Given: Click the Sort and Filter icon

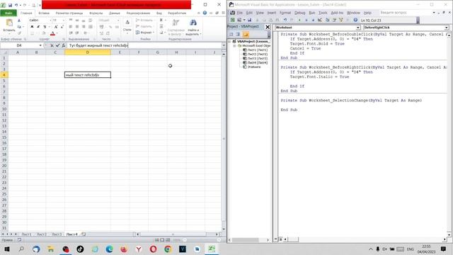Looking at the screenshot, I should 176,23.
